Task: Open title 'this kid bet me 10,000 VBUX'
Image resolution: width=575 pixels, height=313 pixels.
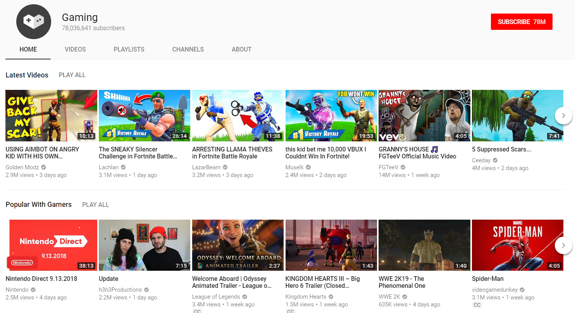Action: [x=326, y=153]
